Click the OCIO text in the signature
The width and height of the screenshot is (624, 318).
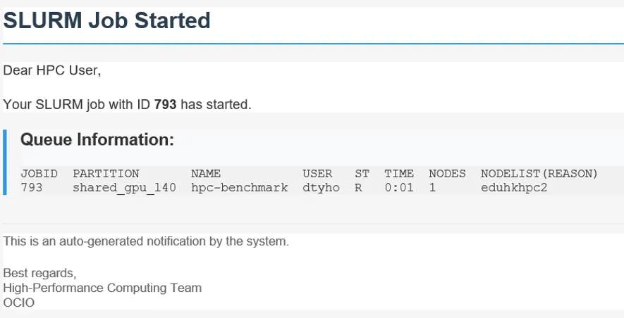pos(19,303)
